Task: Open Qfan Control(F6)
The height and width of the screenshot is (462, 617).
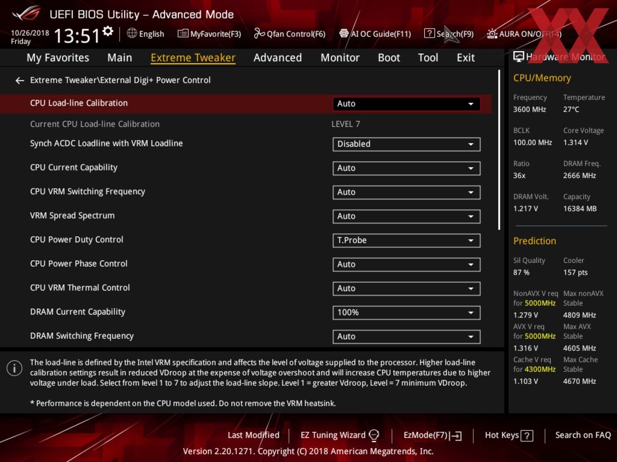Action: (x=290, y=34)
